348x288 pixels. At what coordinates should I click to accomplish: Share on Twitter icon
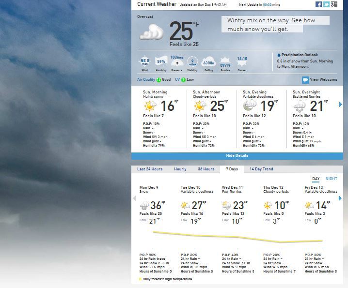pos(326,4)
